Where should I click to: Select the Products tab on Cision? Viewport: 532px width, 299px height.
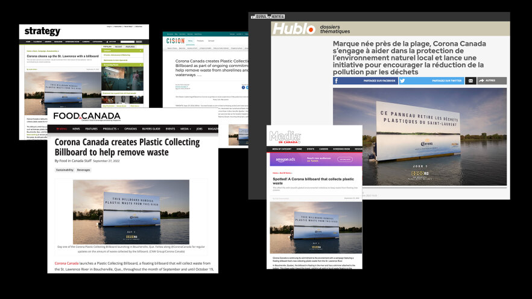[x=200, y=40]
